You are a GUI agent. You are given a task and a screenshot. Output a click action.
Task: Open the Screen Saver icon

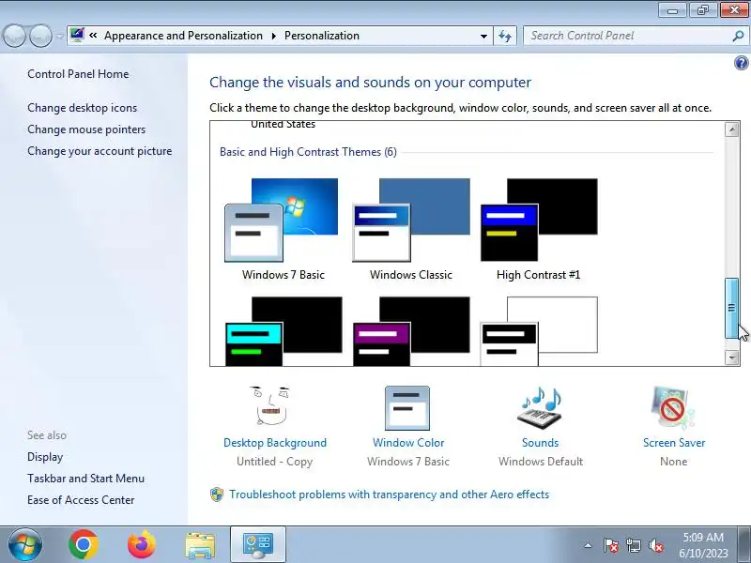click(x=673, y=407)
